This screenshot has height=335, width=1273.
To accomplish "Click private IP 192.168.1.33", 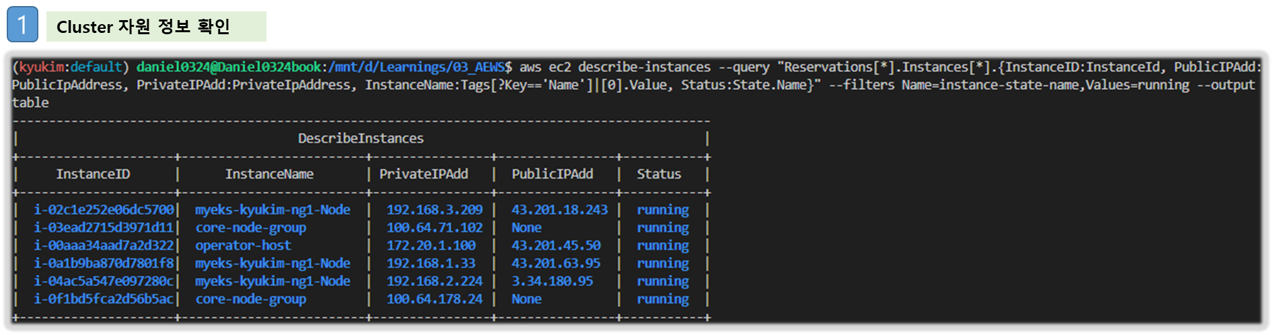I will click(x=431, y=263).
